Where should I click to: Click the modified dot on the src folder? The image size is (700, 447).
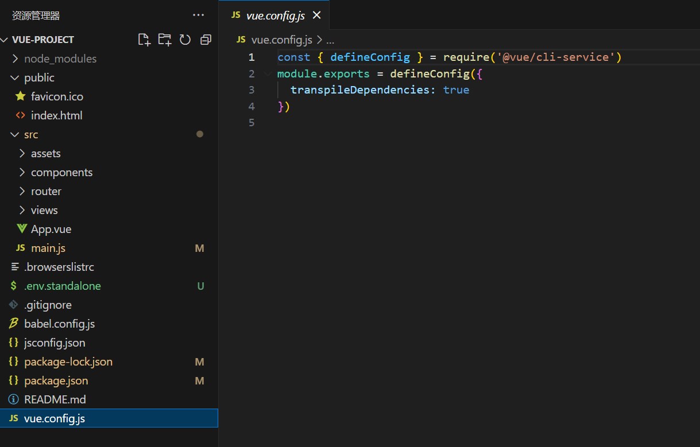(x=200, y=134)
